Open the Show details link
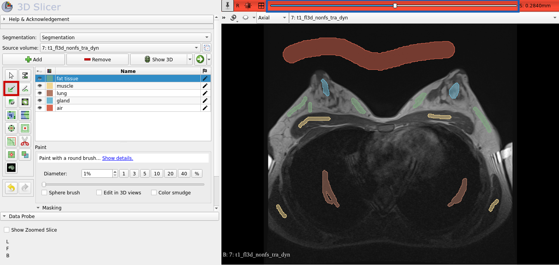 click(x=117, y=158)
